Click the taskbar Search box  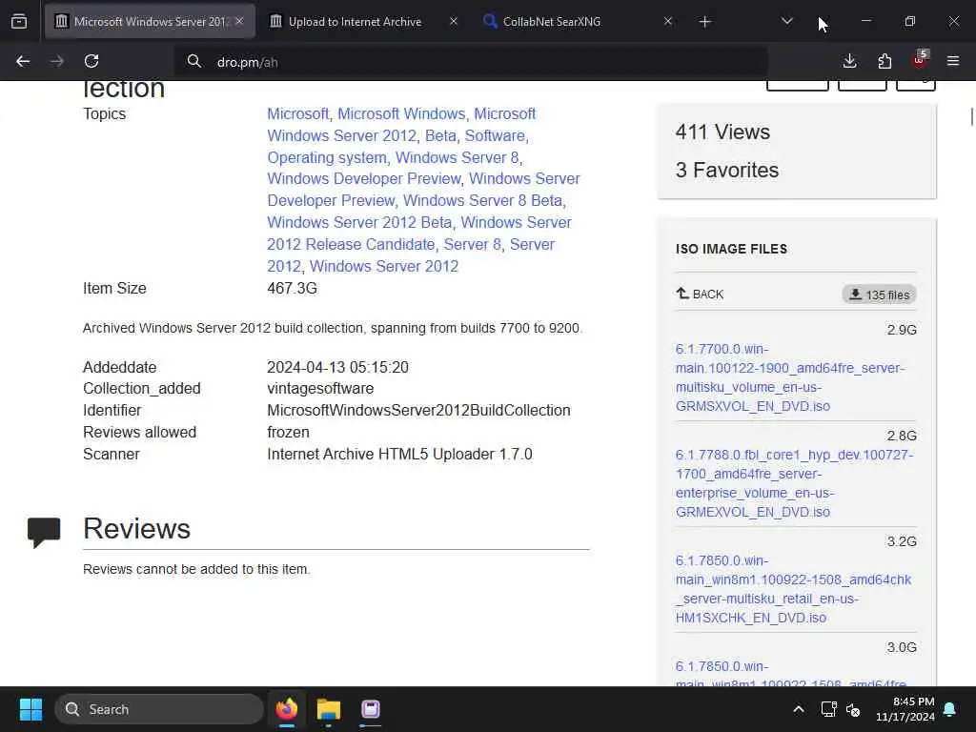pyautogui.click(x=159, y=709)
